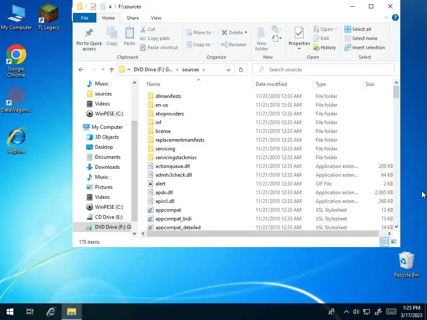The width and height of the screenshot is (427, 320).
Task: Click Internet Explorer taskbar icon
Action: pyautogui.click(x=51, y=312)
